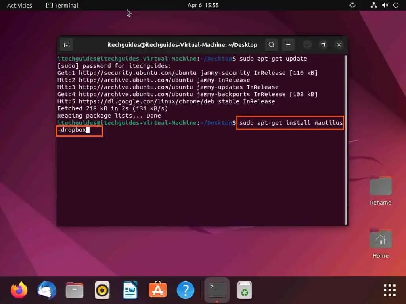Viewport: 406px width, 304px height.
Task: Open the calendar via the clock
Action: coord(203,5)
